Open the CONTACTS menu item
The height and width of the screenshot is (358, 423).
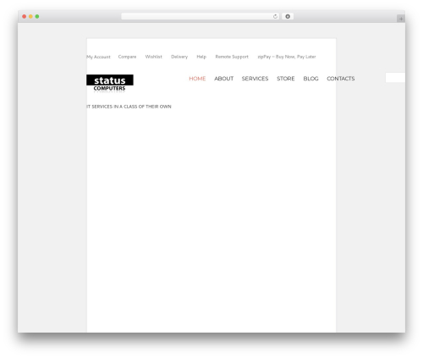341,79
